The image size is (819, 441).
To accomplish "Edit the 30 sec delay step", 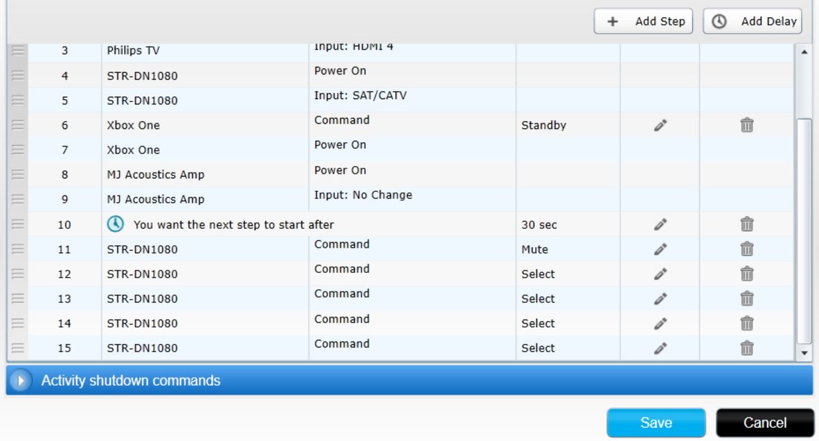I will coord(660,225).
